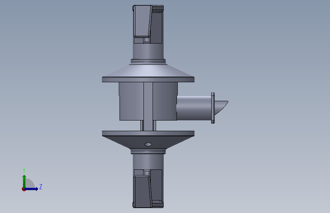Select the central cylindrical body of the model

click(148, 101)
